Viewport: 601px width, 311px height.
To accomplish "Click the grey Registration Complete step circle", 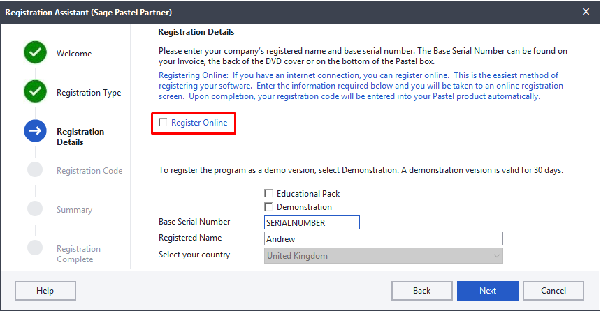I will coord(35,248).
